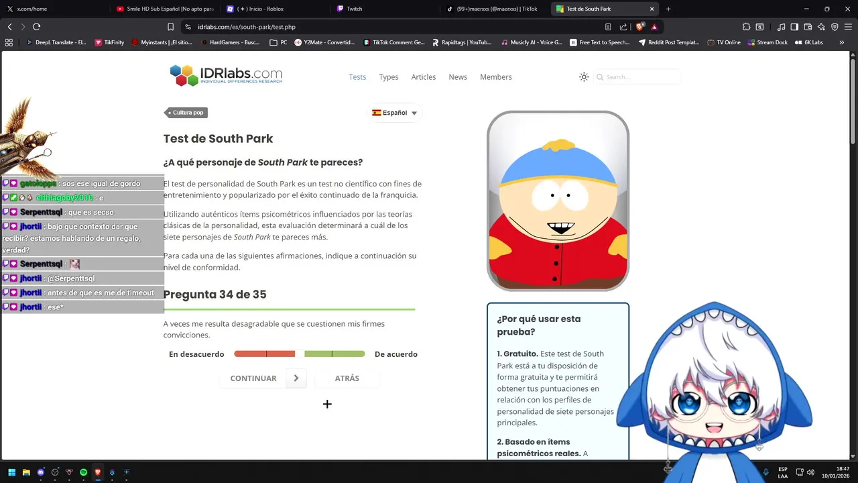Open the Brave Wallet icon
Screen dimensions: 858x483
click(x=808, y=27)
